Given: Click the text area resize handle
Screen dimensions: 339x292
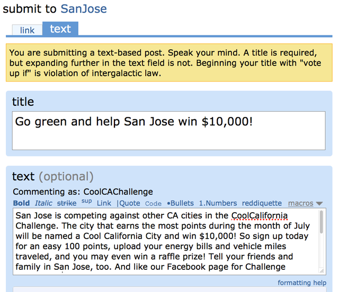Looking at the screenshot, I should 322,271.
